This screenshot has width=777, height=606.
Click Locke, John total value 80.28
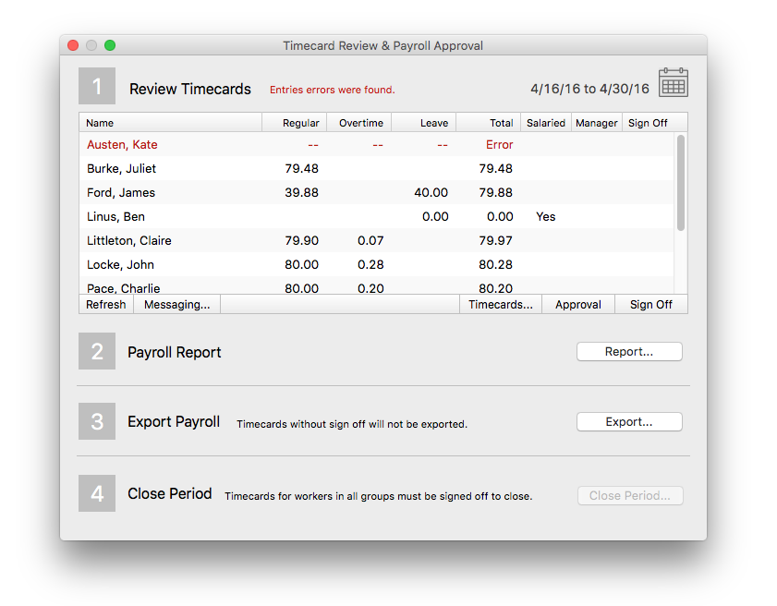coord(495,264)
